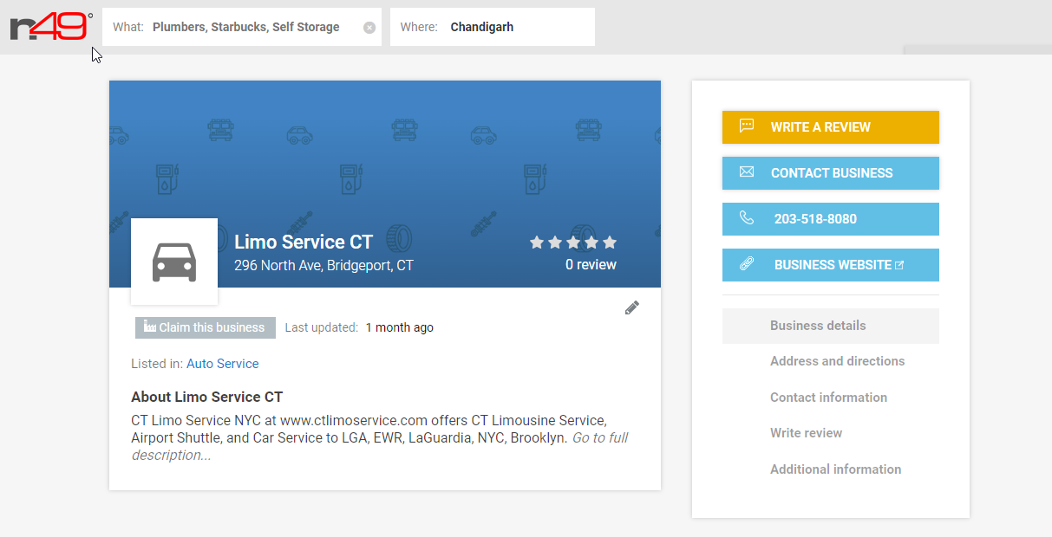Viewport: 1052px width, 537px height.
Task: Click the car business logo thumbnail
Action: (x=174, y=262)
